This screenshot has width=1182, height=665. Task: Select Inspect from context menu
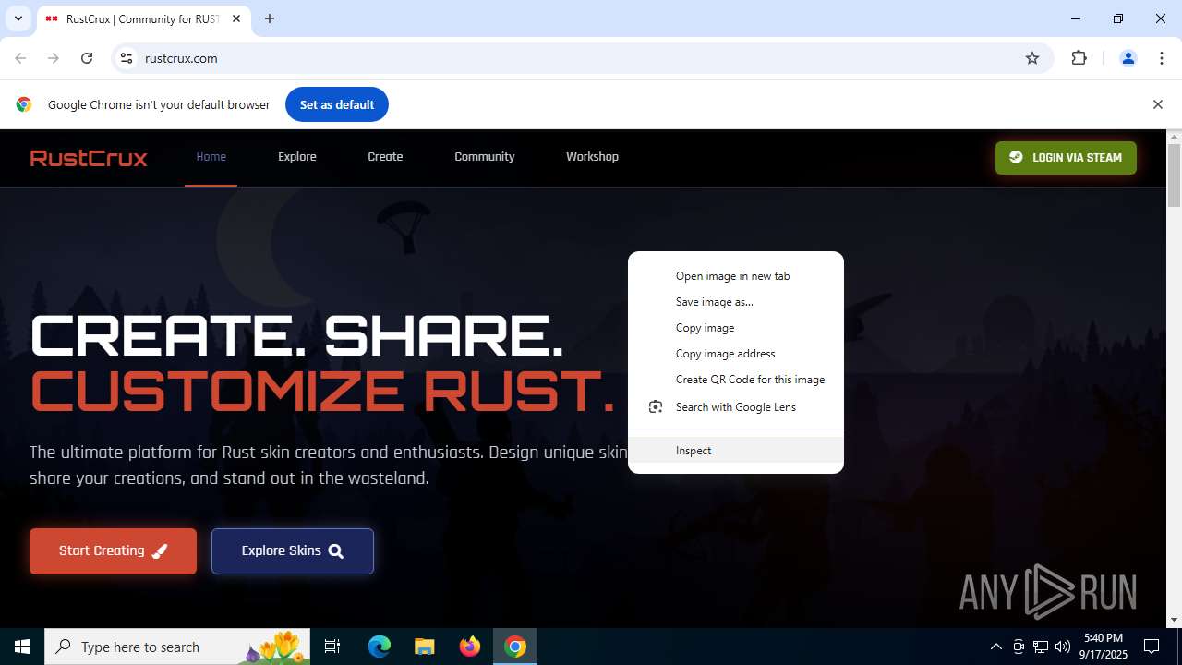(x=736, y=451)
